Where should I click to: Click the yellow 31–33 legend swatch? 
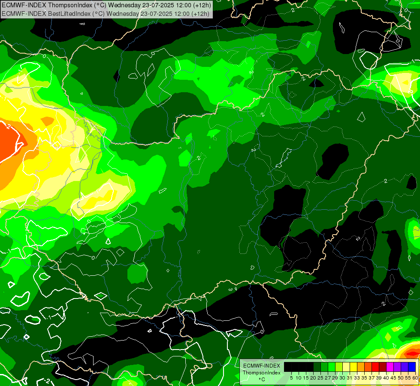click(x=354, y=367)
